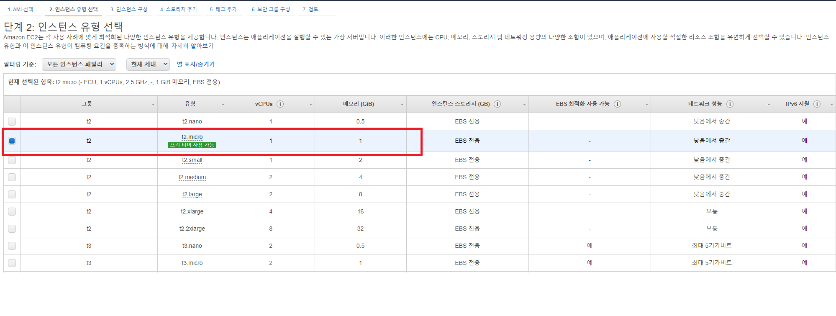Click the 자세히 알아보기 link
The width and height of the screenshot is (836, 316).
coord(192,46)
